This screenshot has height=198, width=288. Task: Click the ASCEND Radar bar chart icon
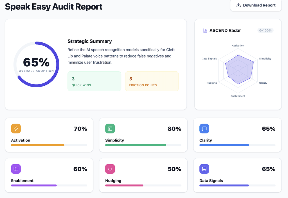click(205, 30)
